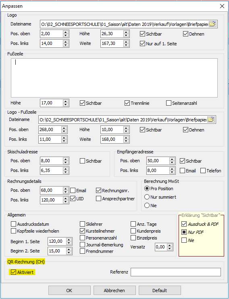Focus the QR-Rechnung Referenz text field
Viewport: 229px width, 299px height.
(176, 272)
